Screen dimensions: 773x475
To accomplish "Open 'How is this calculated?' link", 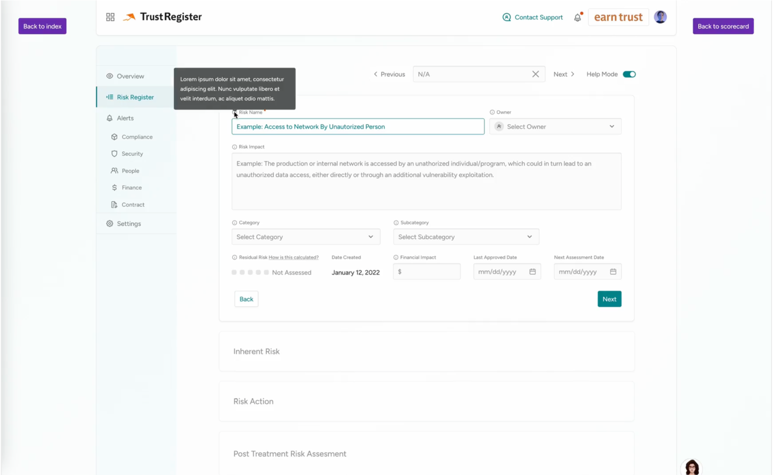I will tap(293, 257).
